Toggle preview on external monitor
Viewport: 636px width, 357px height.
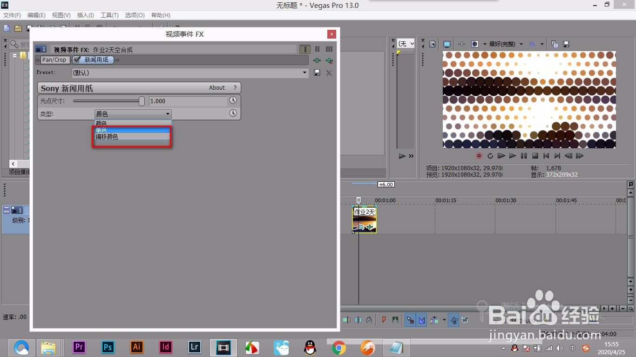tap(447, 44)
